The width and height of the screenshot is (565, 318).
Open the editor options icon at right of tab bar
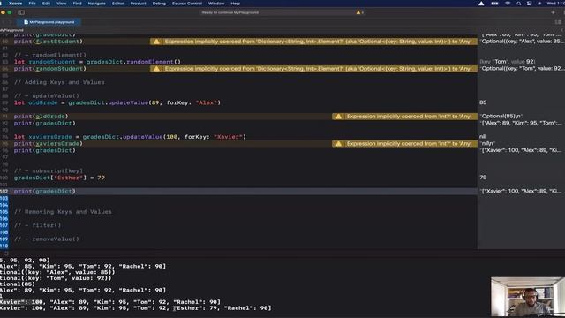pos(558,22)
